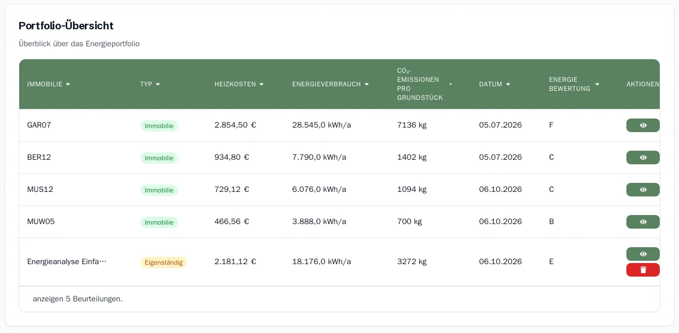Open BER12 assessment with the eye button
Viewport: 679px width, 333px height.
coord(643,157)
